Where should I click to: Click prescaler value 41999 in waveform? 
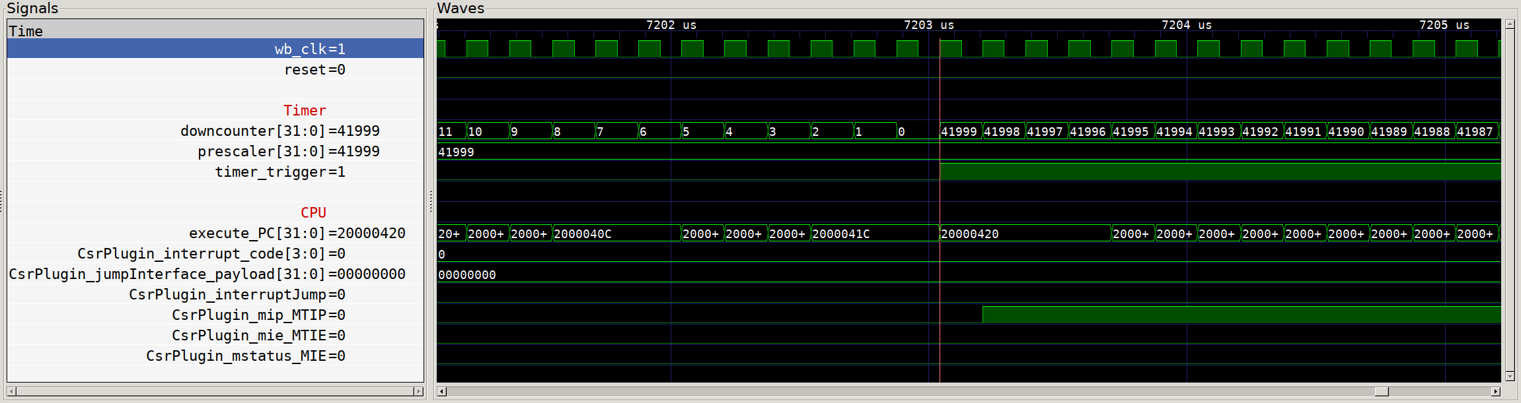[x=456, y=152]
